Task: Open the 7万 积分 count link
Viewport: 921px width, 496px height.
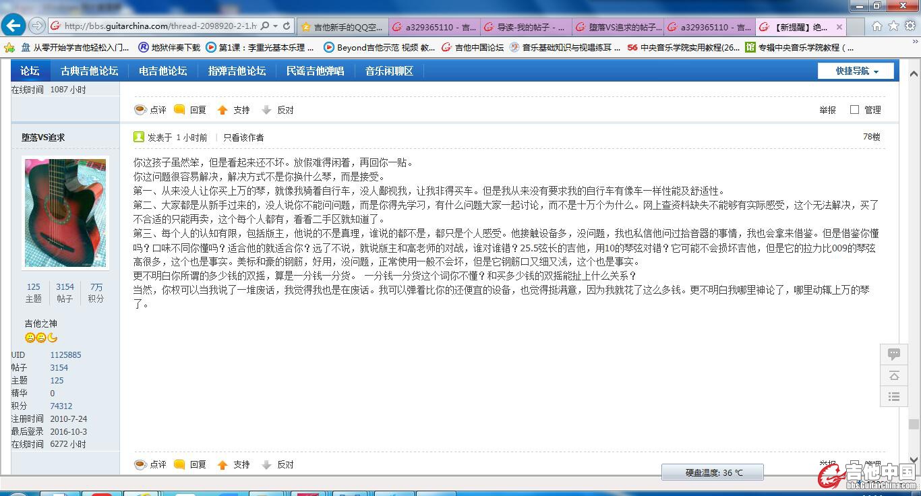Action: [96, 286]
